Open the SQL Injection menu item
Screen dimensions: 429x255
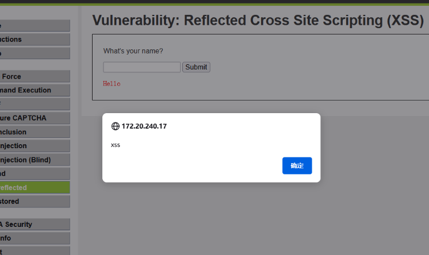click(x=35, y=146)
